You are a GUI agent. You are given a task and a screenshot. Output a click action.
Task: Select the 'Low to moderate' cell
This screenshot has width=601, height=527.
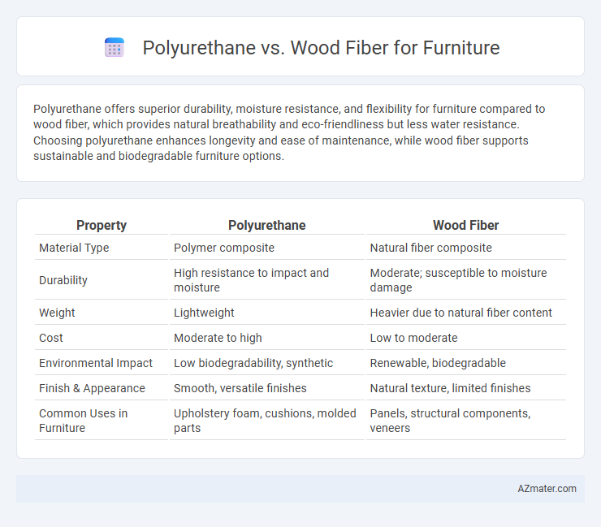413,338
